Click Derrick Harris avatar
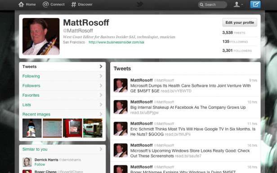277x173 pixels. (27, 162)
